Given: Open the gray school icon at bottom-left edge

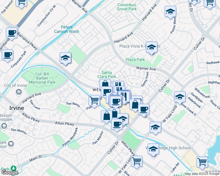Looking at the screenshot, I should click(x=11, y=144).
